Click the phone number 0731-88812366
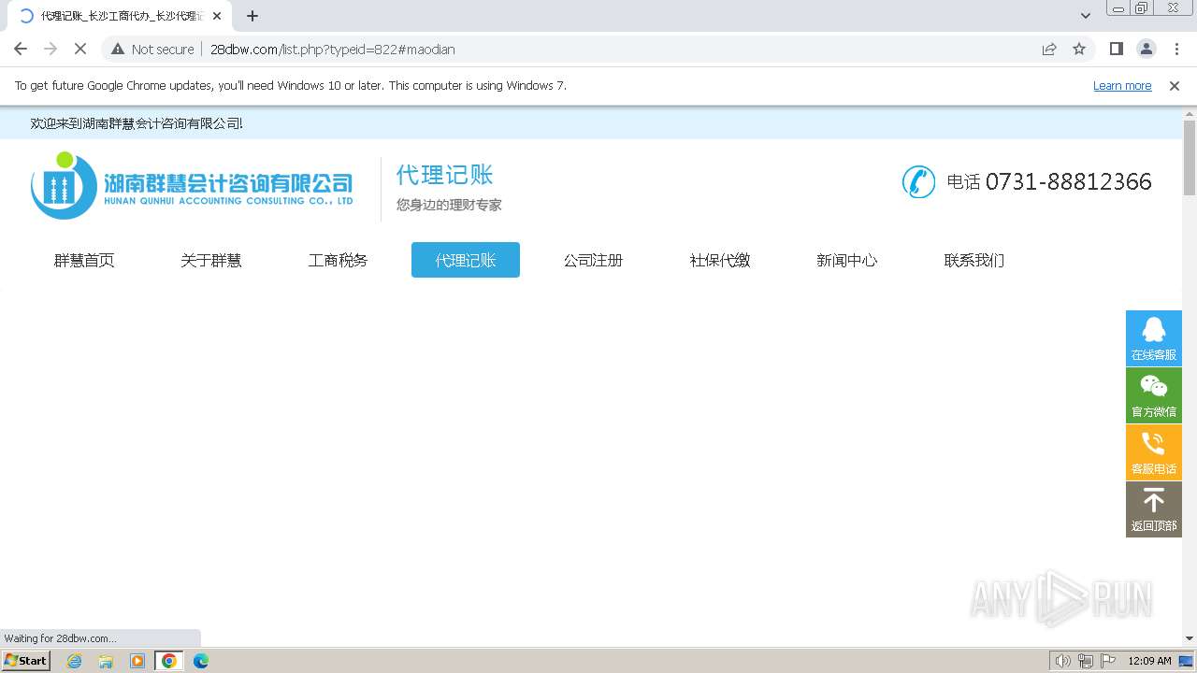The width and height of the screenshot is (1197, 673). [x=1069, y=181]
